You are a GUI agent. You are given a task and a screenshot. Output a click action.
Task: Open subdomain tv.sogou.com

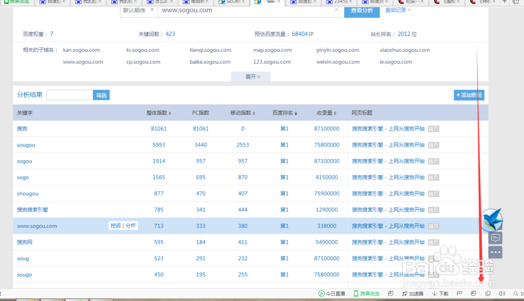[x=143, y=50]
